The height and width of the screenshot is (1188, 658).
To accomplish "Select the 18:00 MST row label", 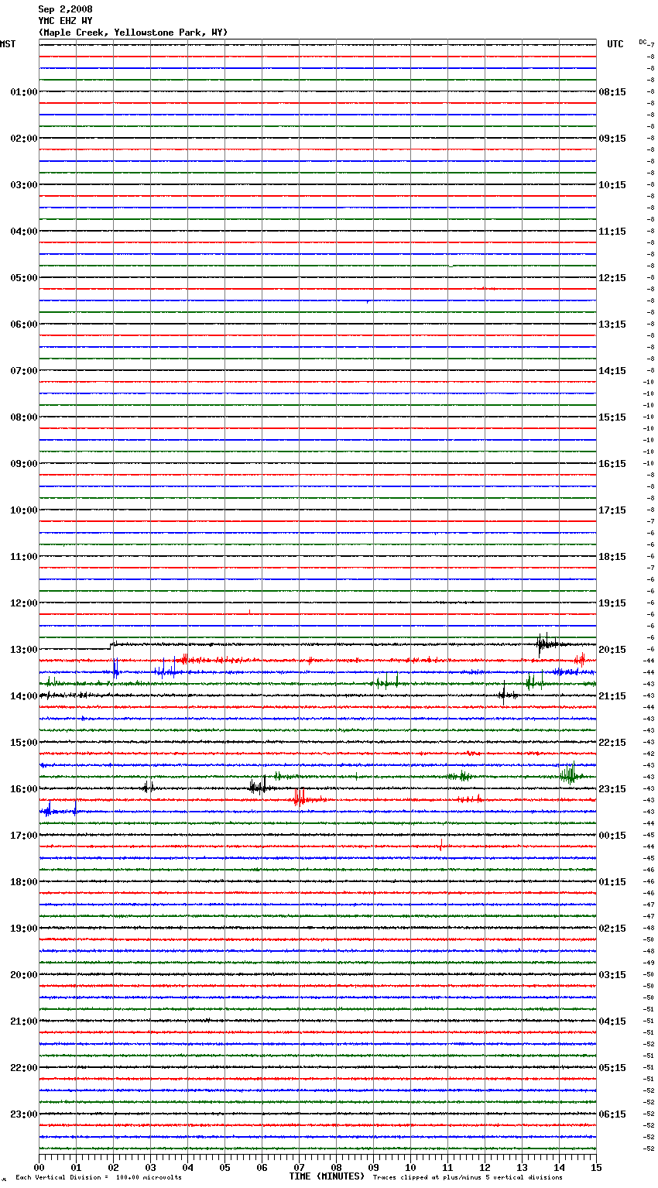I will pyautogui.click(x=24, y=882).
